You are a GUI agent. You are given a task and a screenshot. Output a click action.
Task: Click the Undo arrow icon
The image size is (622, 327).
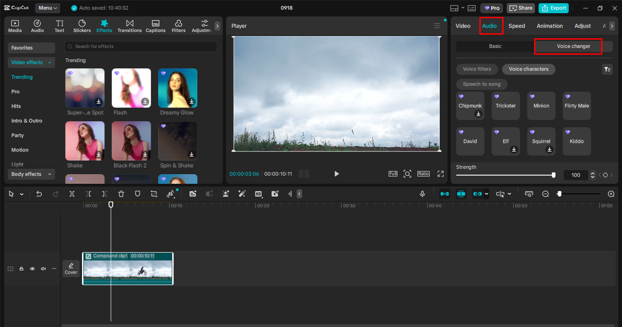tap(39, 194)
